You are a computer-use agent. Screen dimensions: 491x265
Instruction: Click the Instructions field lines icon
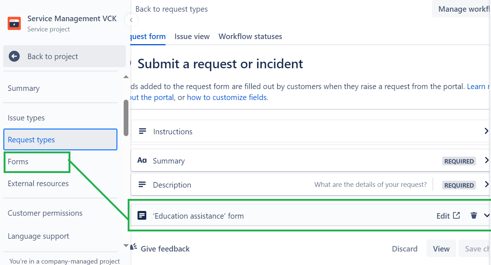[142, 131]
